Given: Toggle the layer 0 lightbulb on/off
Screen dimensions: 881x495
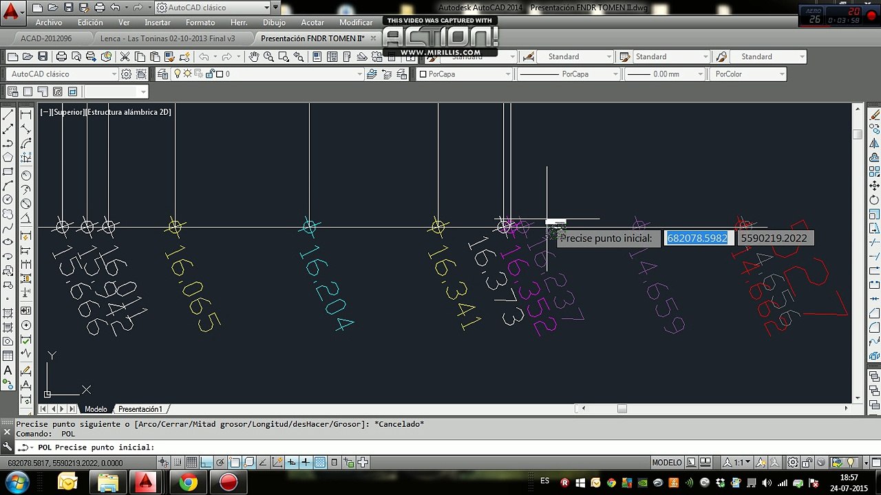Looking at the screenshot, I should 177,74.
